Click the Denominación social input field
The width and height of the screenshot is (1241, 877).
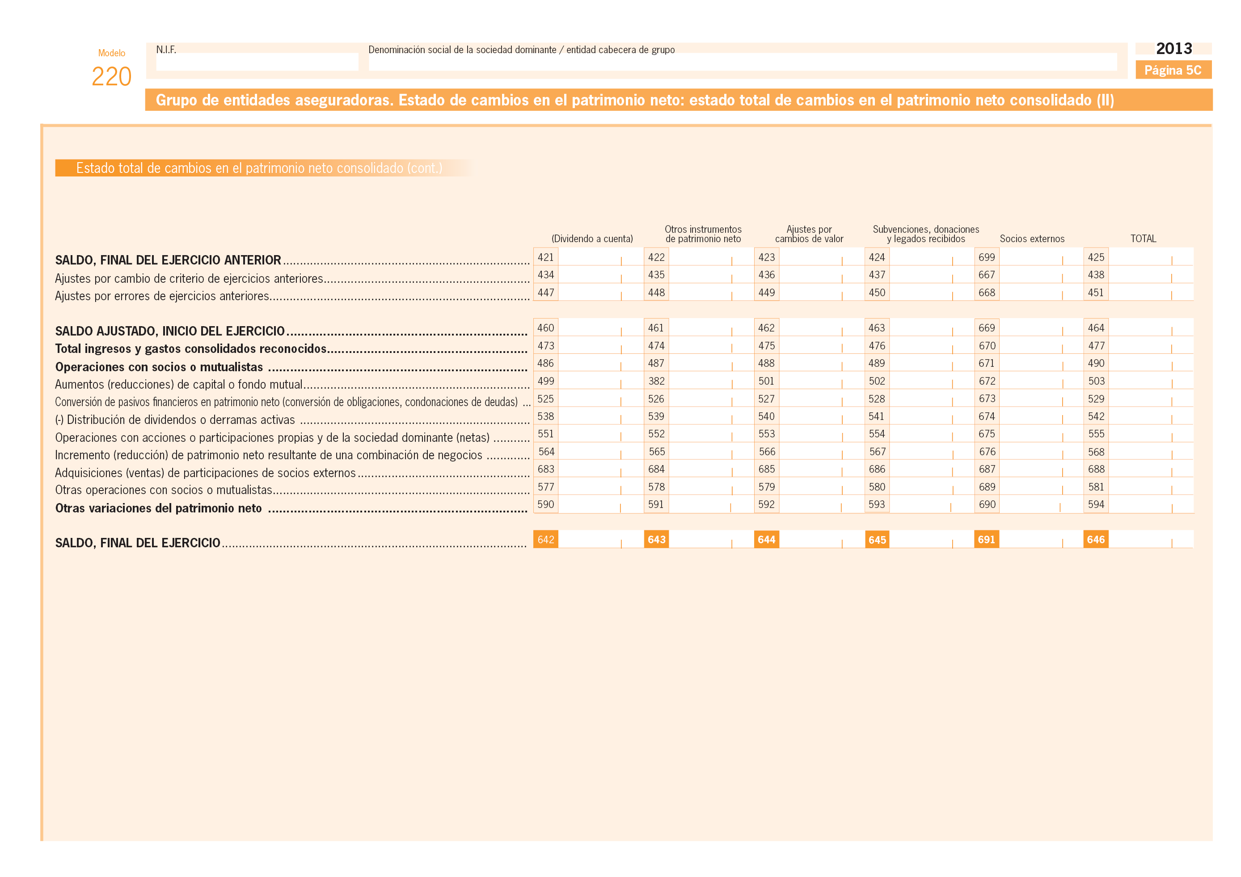(x=742, y=62)
